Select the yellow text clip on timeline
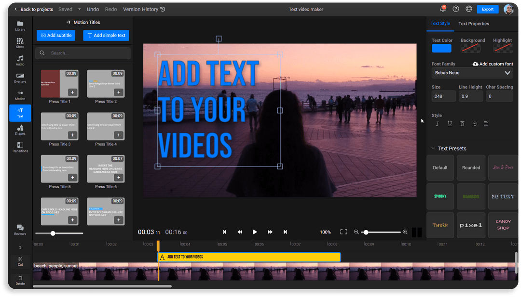521x297 pixels. (x=249, y=257)
